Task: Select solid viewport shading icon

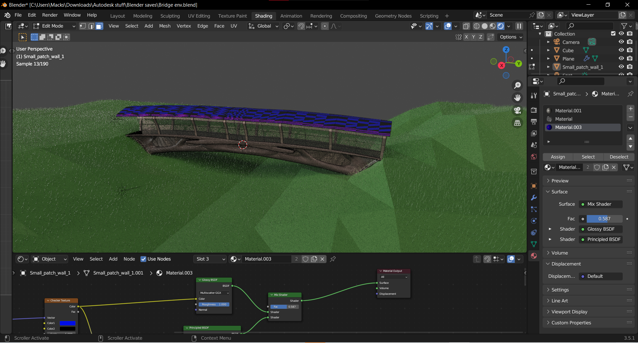Action: point(484,26)
